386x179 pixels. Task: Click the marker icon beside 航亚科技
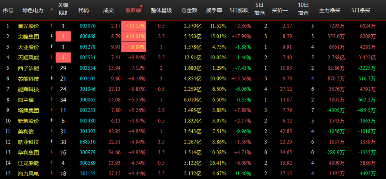click(x=52, y=142)
